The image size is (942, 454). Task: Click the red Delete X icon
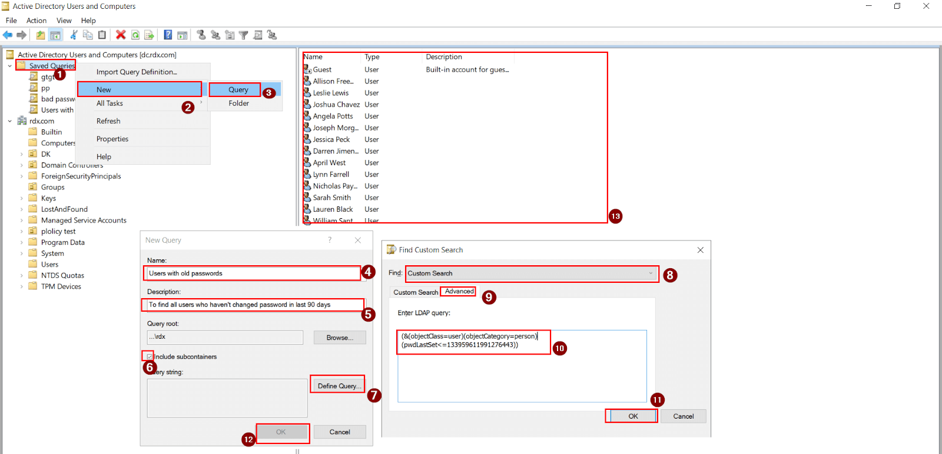(121, 35)
